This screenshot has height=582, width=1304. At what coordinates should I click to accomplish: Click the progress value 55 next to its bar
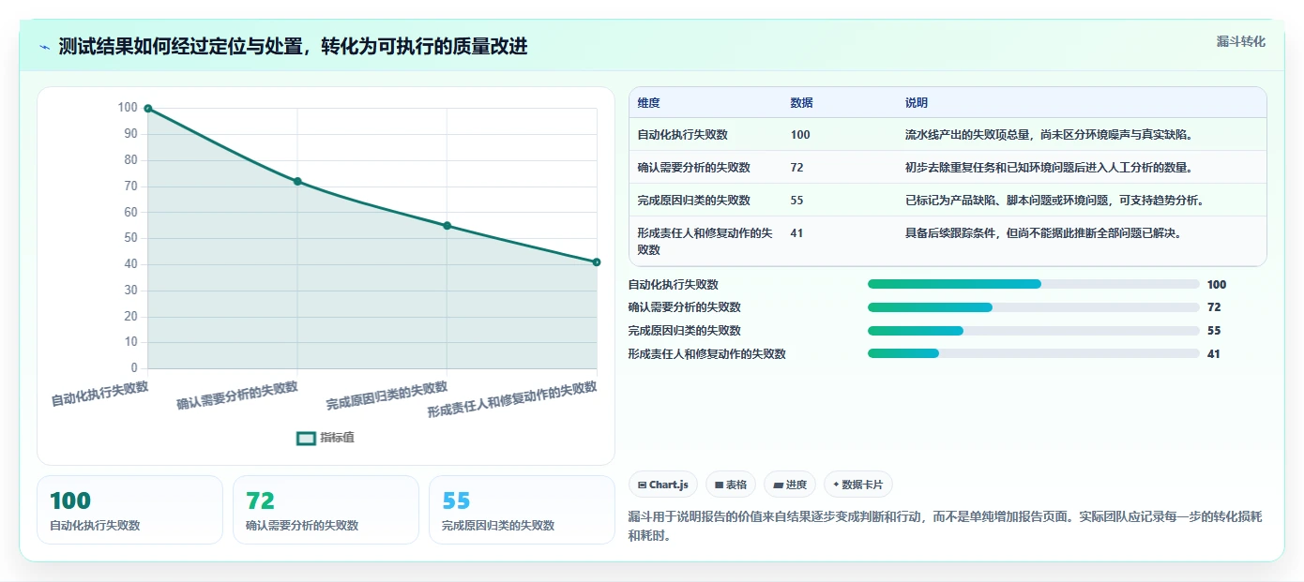click(1214, 331)
